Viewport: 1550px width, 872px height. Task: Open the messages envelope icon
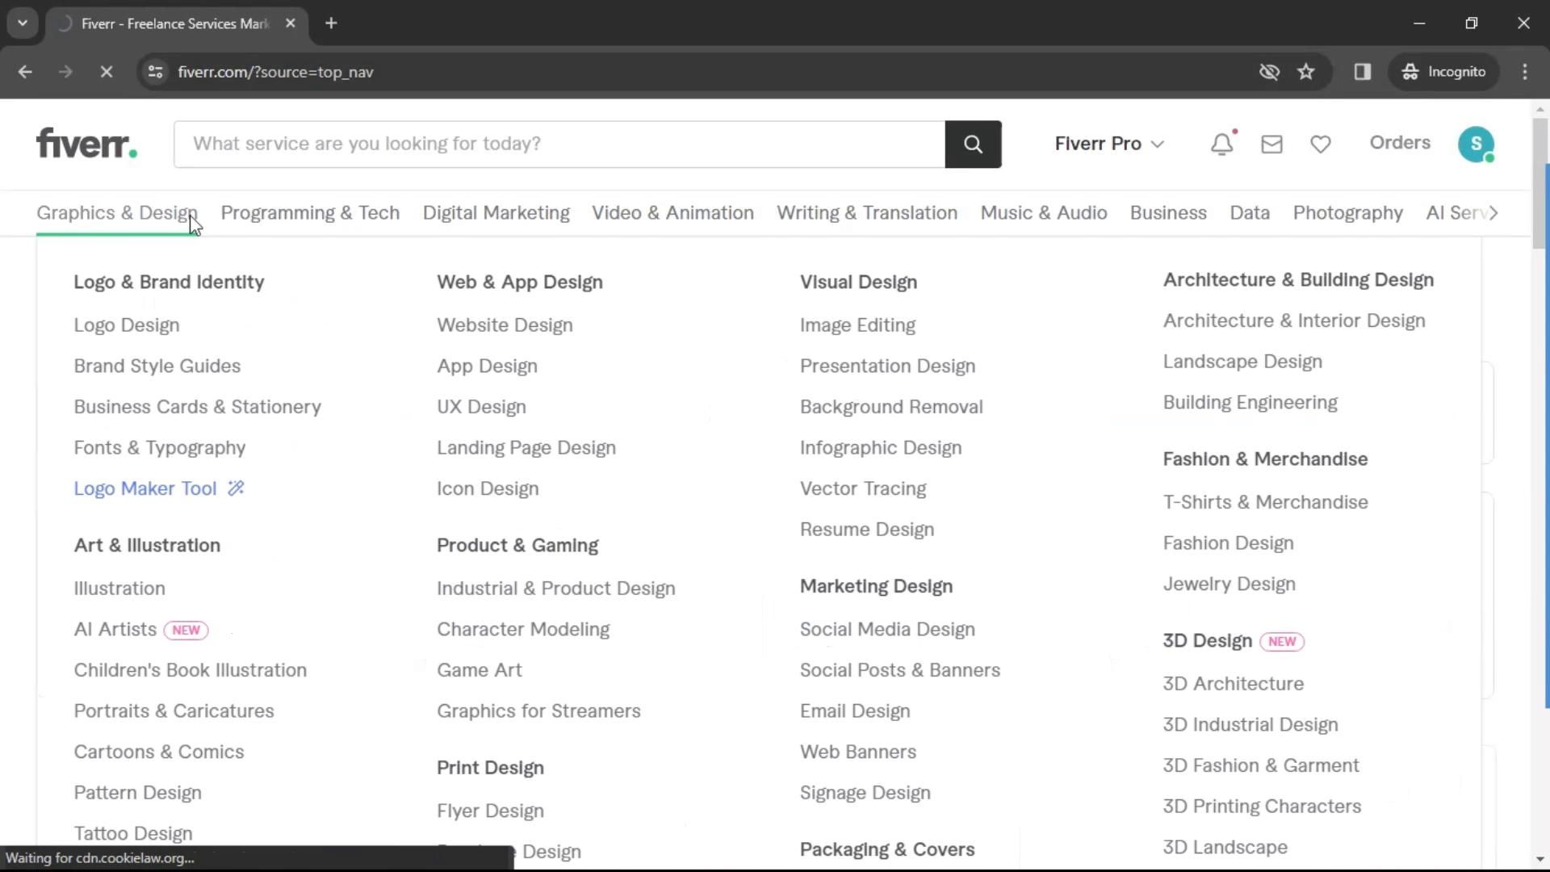[x=1271, y=144]
